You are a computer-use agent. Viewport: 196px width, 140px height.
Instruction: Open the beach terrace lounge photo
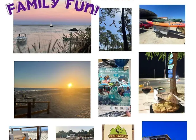tap(28, 133)
